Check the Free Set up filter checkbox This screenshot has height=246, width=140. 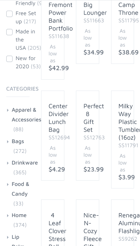coord(9,14)
